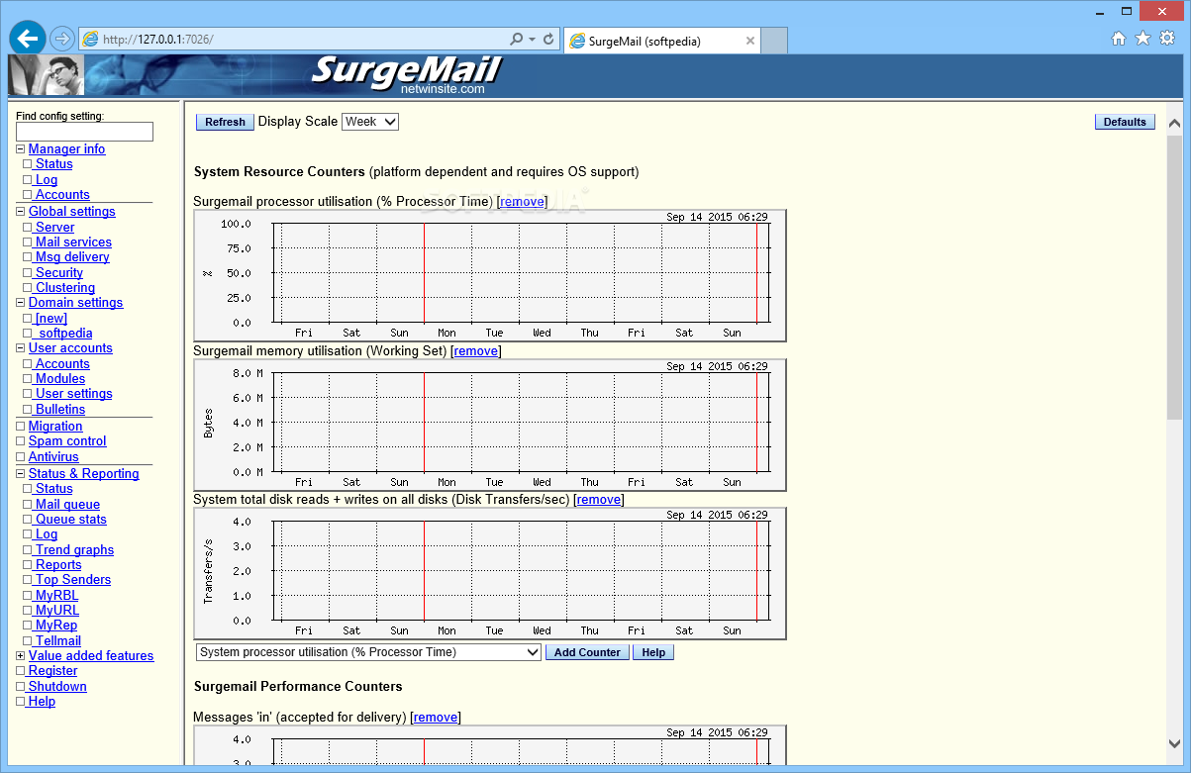Open the Msg delivery link
The width and height of the screenshot is (1191, 773).
[x=72, y=257]
